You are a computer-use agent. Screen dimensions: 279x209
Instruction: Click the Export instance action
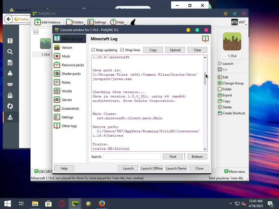point(225,95)
